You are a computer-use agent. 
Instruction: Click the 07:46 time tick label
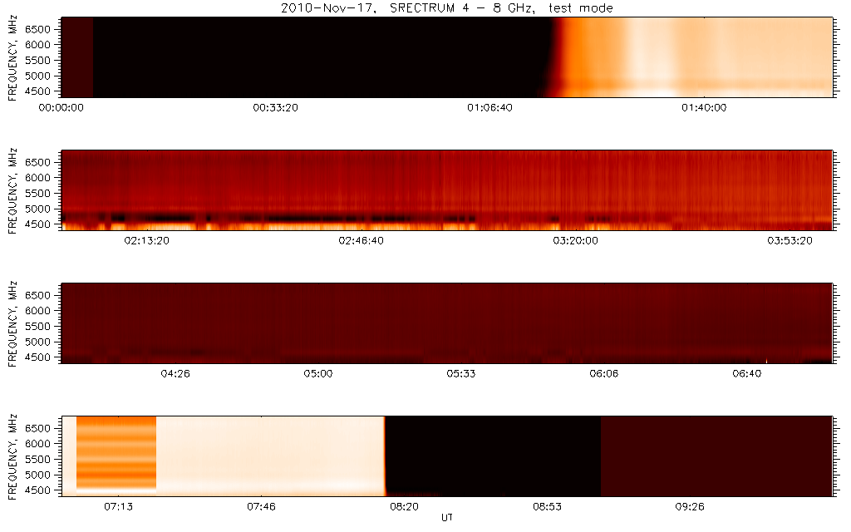tap(261, 506)
